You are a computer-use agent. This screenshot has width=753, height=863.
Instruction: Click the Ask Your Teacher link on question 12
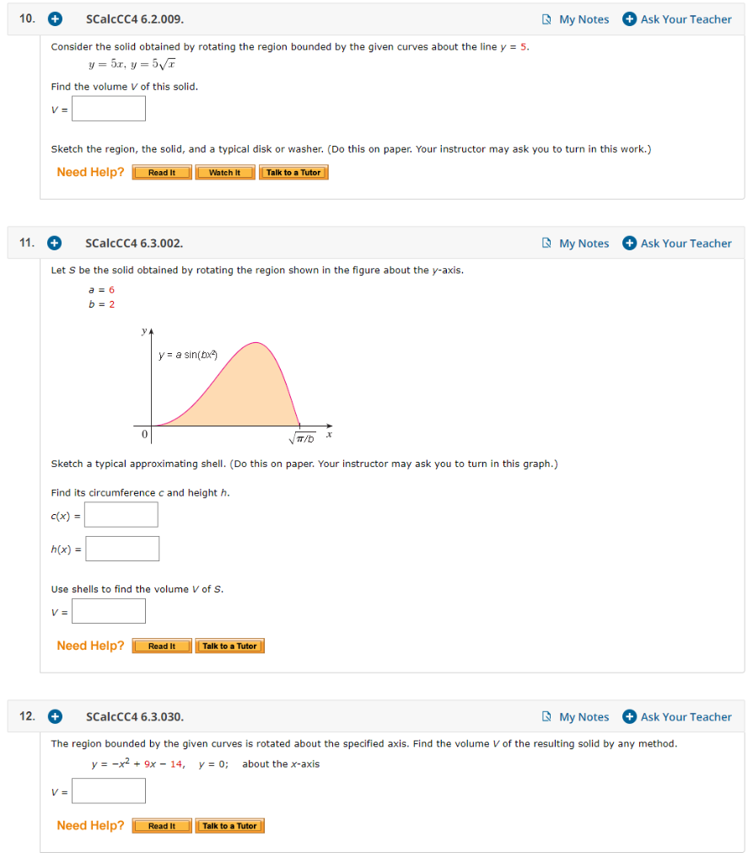click(686, 716)
